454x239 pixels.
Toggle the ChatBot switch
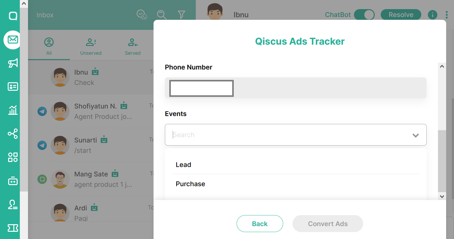tap(364, 15)
